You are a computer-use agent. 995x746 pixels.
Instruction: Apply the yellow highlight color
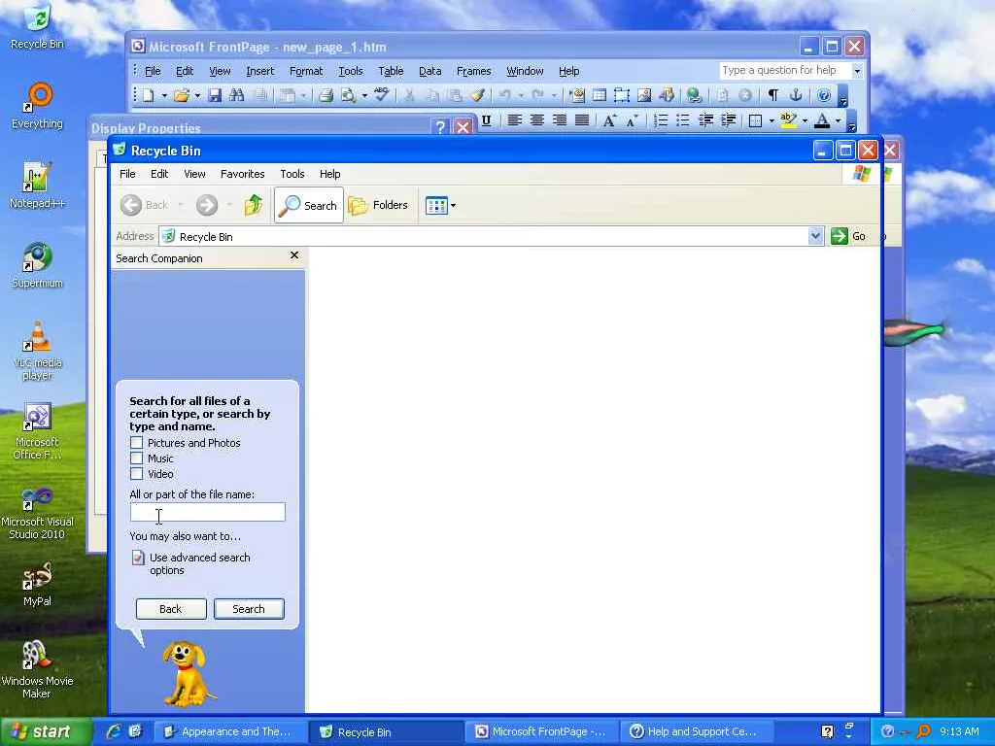pyautogui.click(x=788, y=120)
